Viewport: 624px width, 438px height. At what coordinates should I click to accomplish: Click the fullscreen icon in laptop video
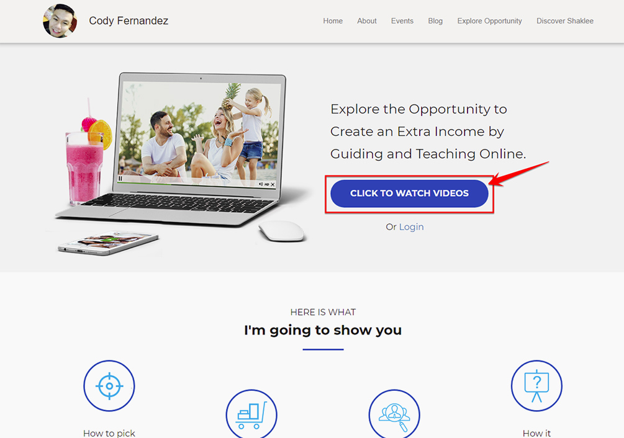point(273,184)
